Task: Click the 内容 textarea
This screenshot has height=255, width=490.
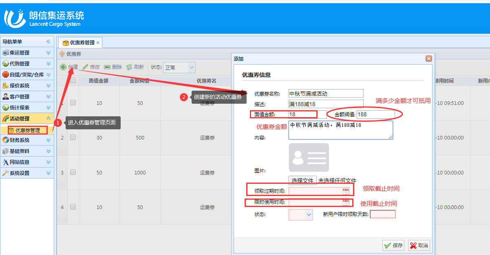Action: (x=341, y=130)
